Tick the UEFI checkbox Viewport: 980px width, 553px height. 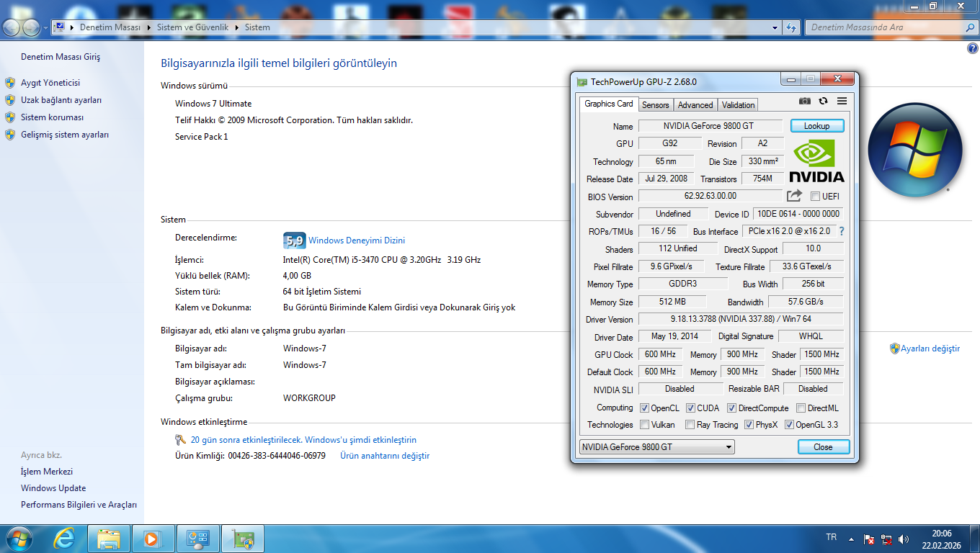coord(815,196)
